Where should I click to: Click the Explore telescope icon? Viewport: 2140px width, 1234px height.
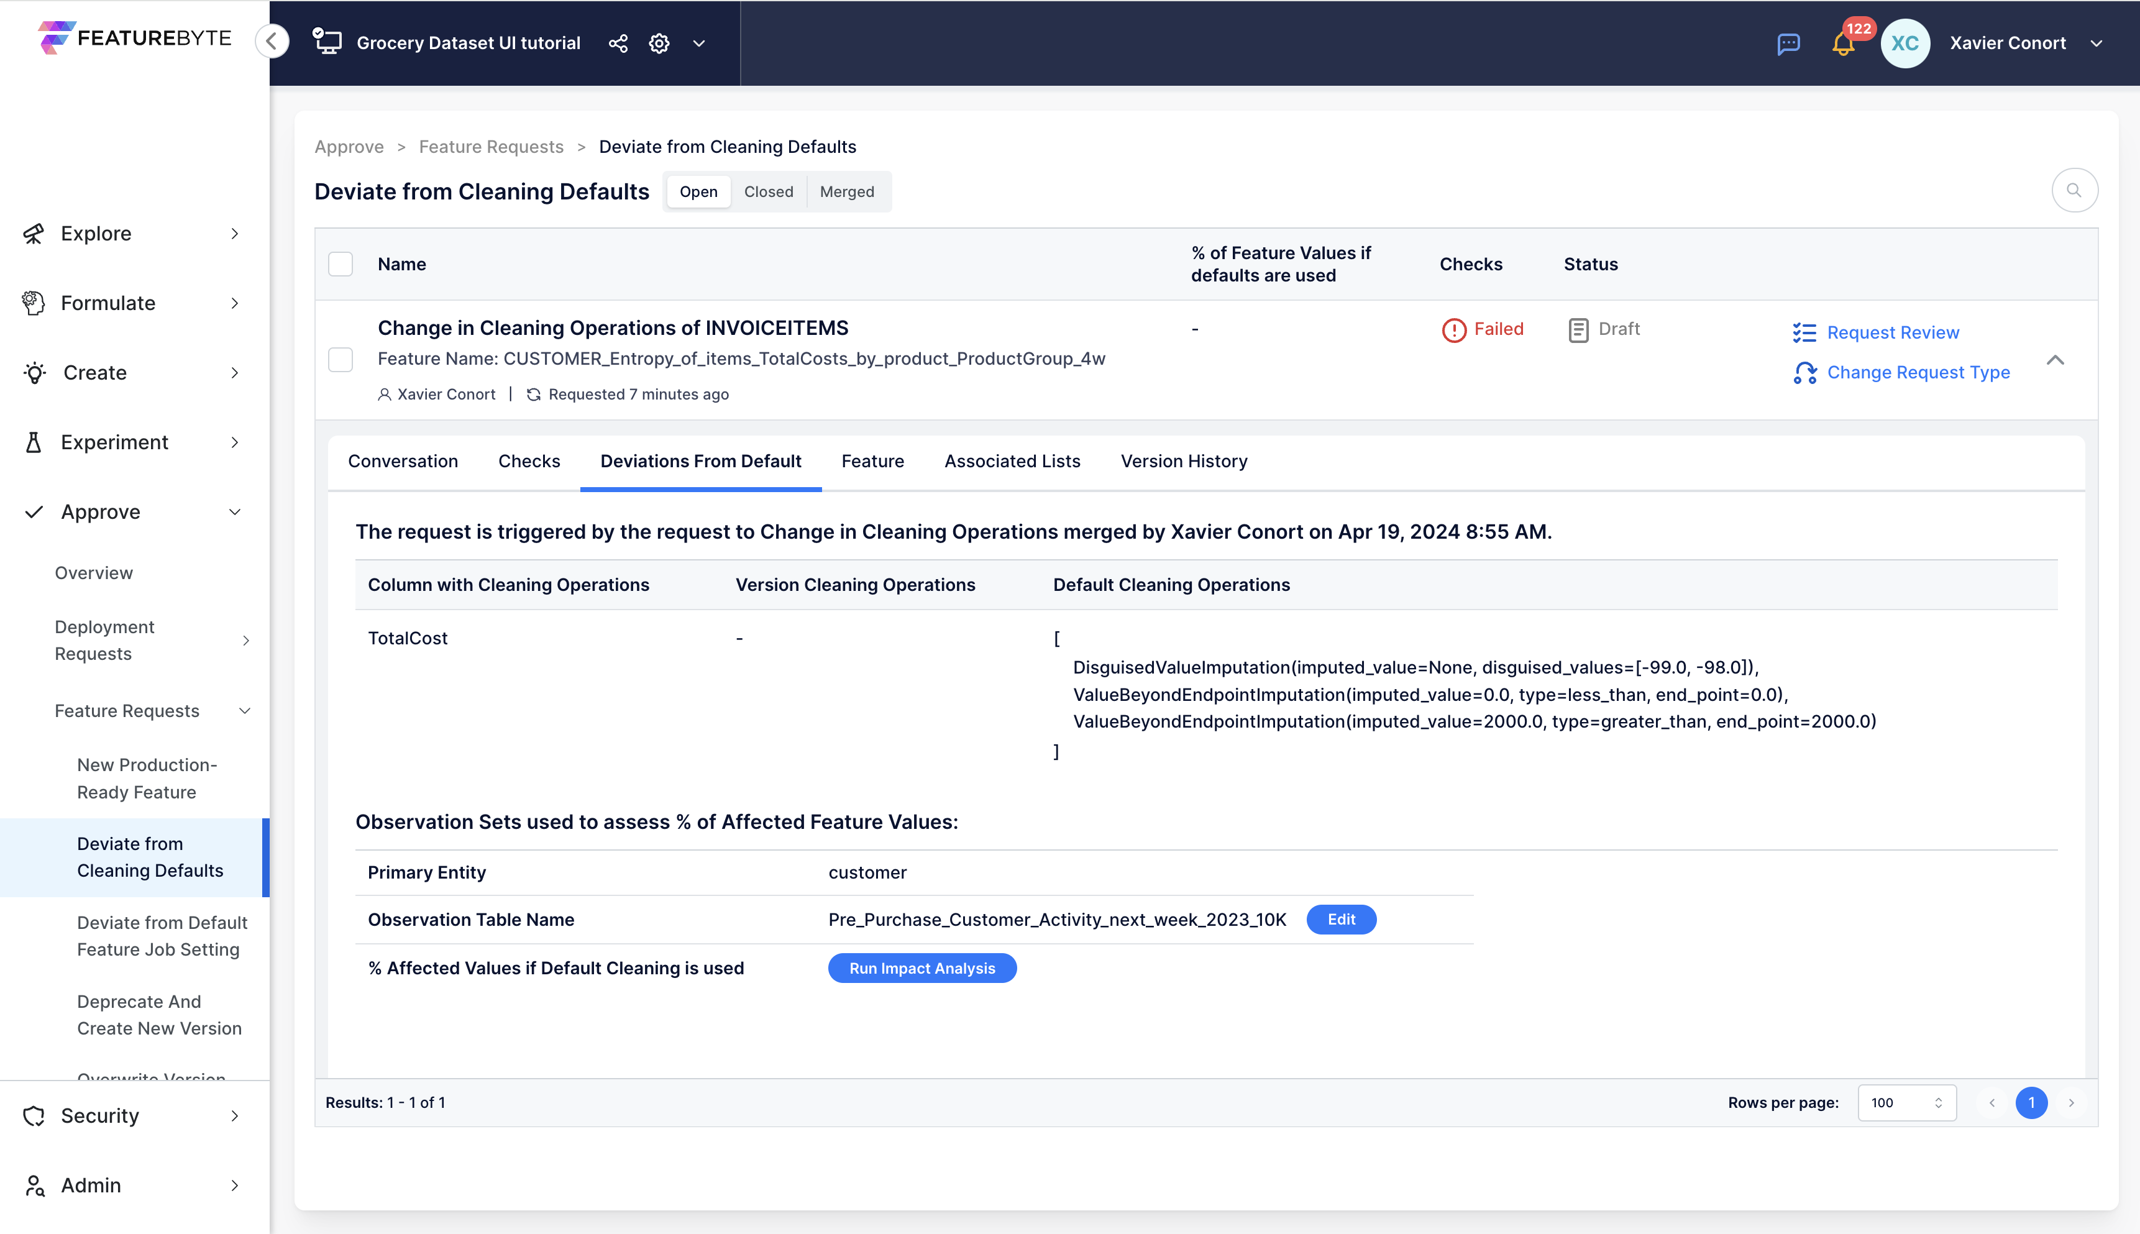[34, 233]
